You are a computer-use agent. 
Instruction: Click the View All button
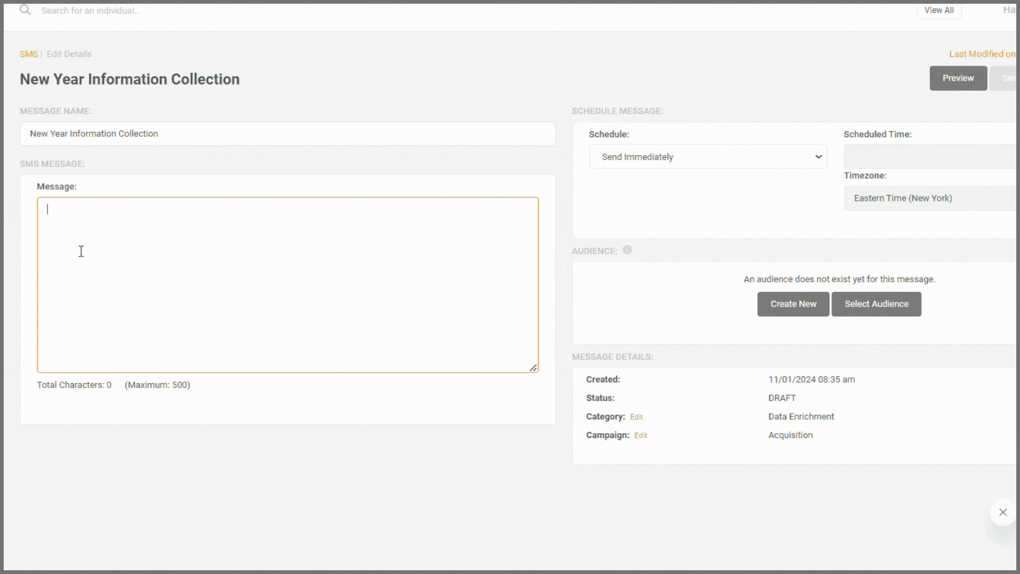click(x=939, y=10)
